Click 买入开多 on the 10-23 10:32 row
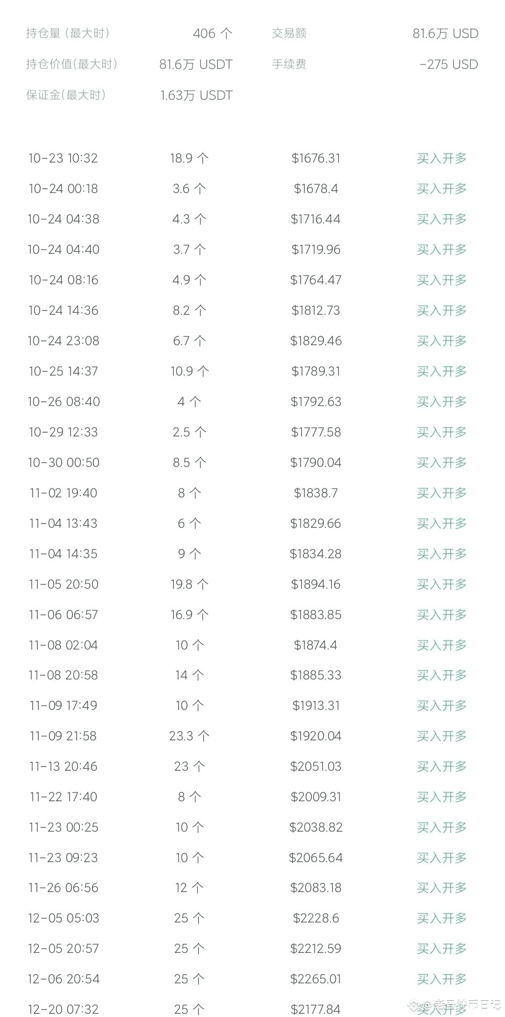 click(x=441, y=158)
